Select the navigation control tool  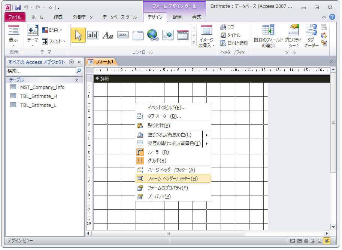coord(183,35)
